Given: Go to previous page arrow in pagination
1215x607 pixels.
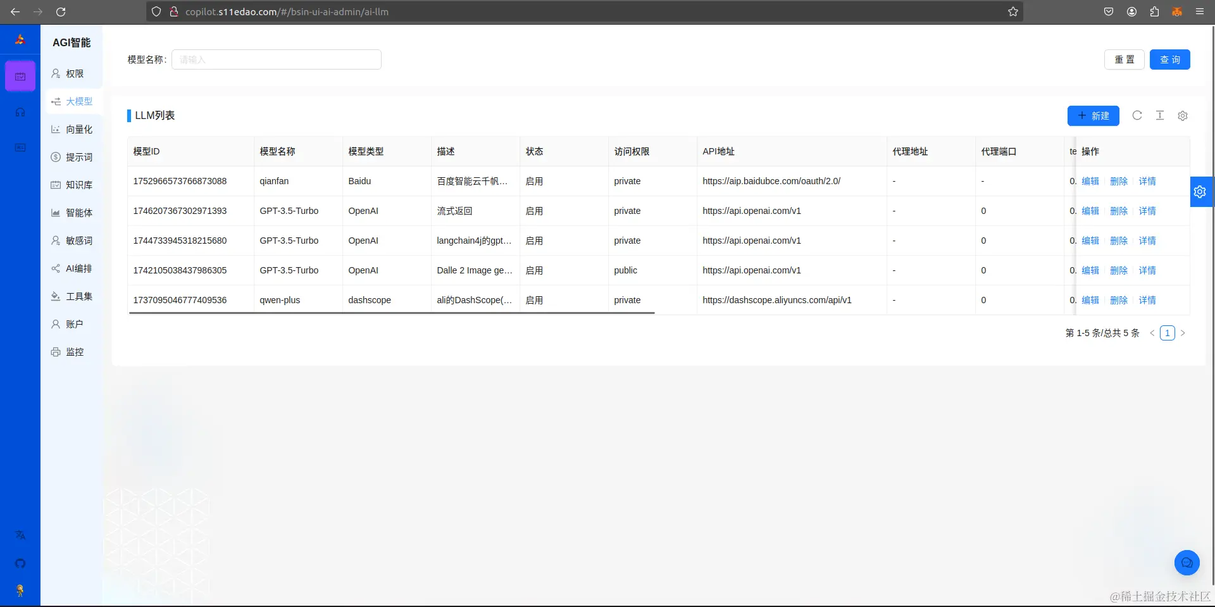Looking at the screenshot, I should (1152, 333).
